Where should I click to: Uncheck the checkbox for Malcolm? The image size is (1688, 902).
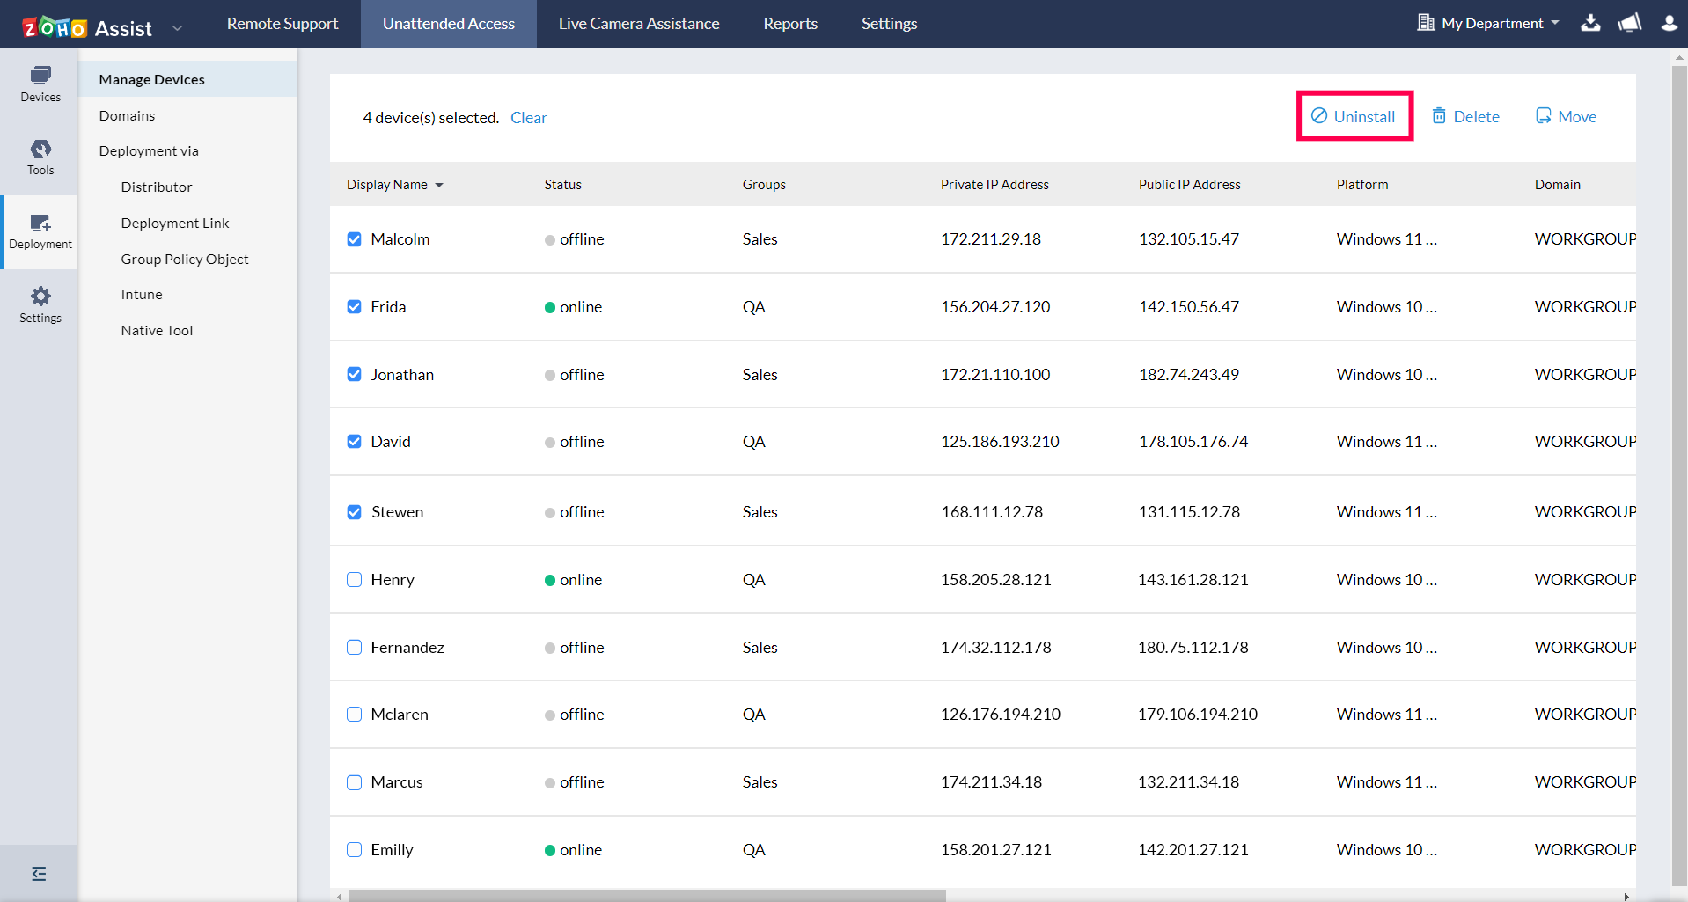[354, 238]
